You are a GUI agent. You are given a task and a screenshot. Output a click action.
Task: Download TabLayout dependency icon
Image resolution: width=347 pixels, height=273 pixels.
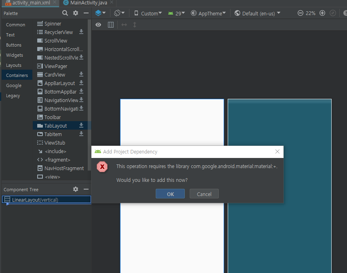(x=81, y=126)
